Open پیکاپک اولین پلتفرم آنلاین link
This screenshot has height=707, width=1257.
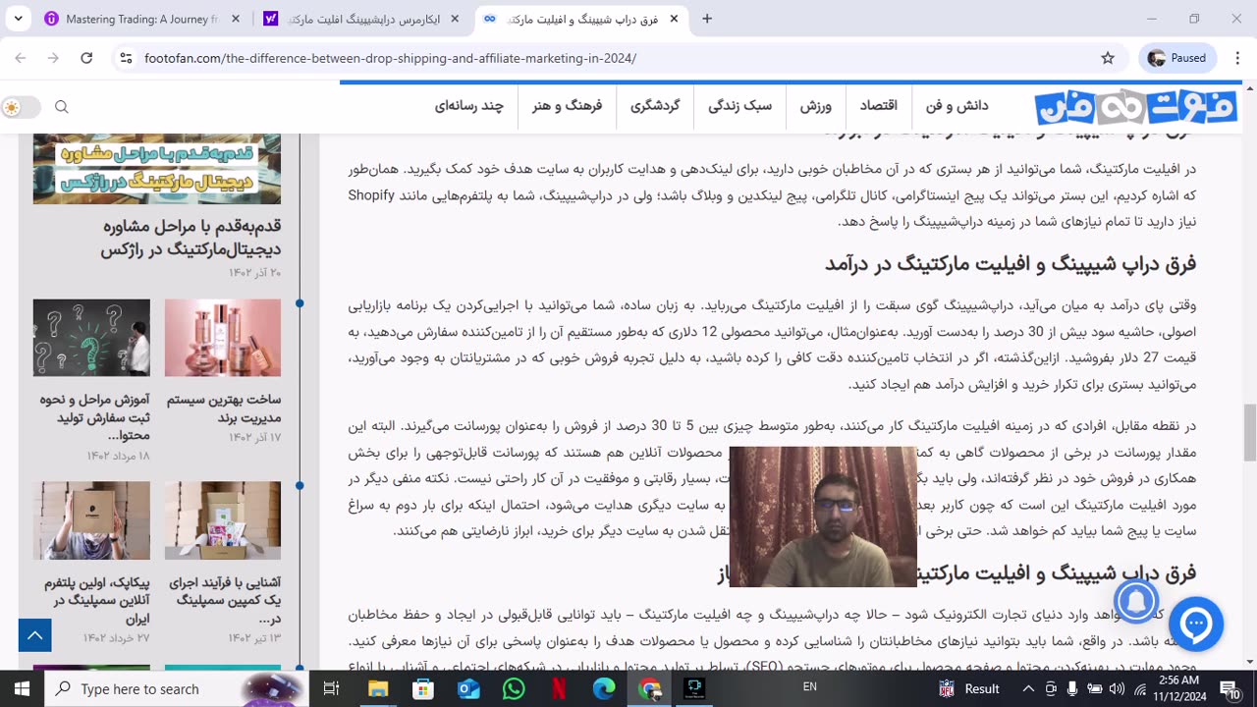coord(95,600)
